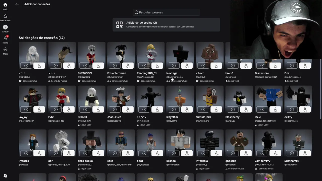The height and width of the screenshot is (181, 322).
Task: Open JoaoLzuca profile name
Action: (x=114, y=117)
